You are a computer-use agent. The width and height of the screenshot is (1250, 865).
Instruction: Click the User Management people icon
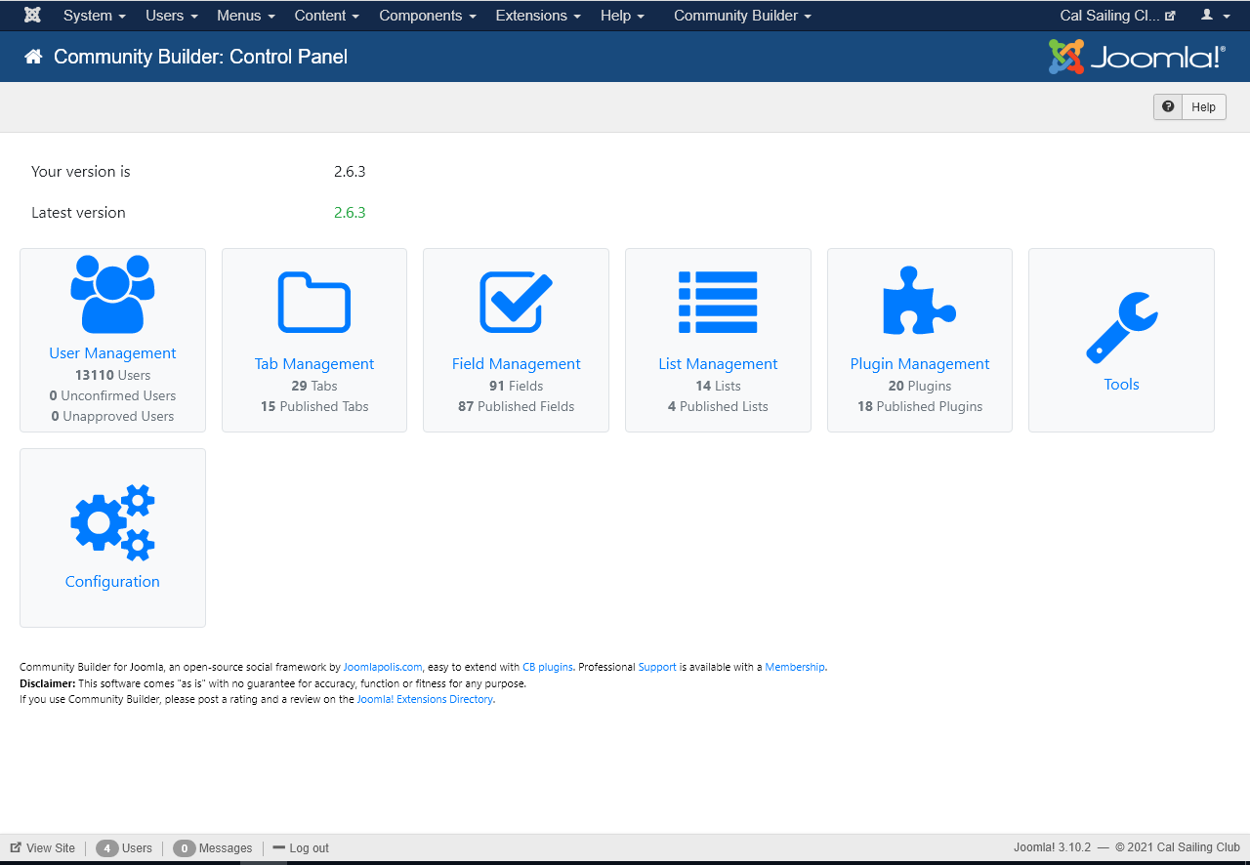coord(112,294)
